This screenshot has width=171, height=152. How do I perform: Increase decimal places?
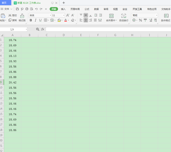[151, 20]
